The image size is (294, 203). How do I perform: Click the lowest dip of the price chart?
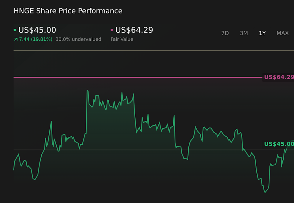[x=265, y=193]
